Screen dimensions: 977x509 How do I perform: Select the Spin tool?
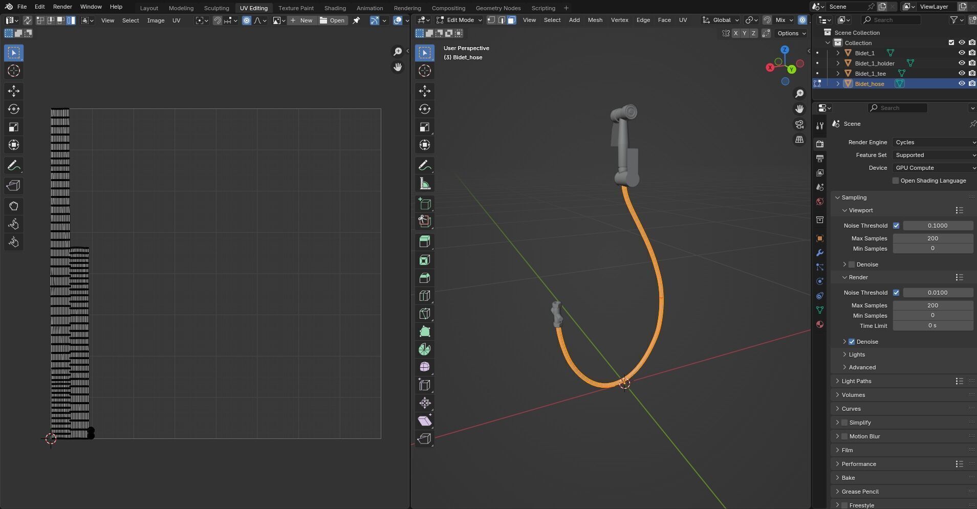click(425, 349)
